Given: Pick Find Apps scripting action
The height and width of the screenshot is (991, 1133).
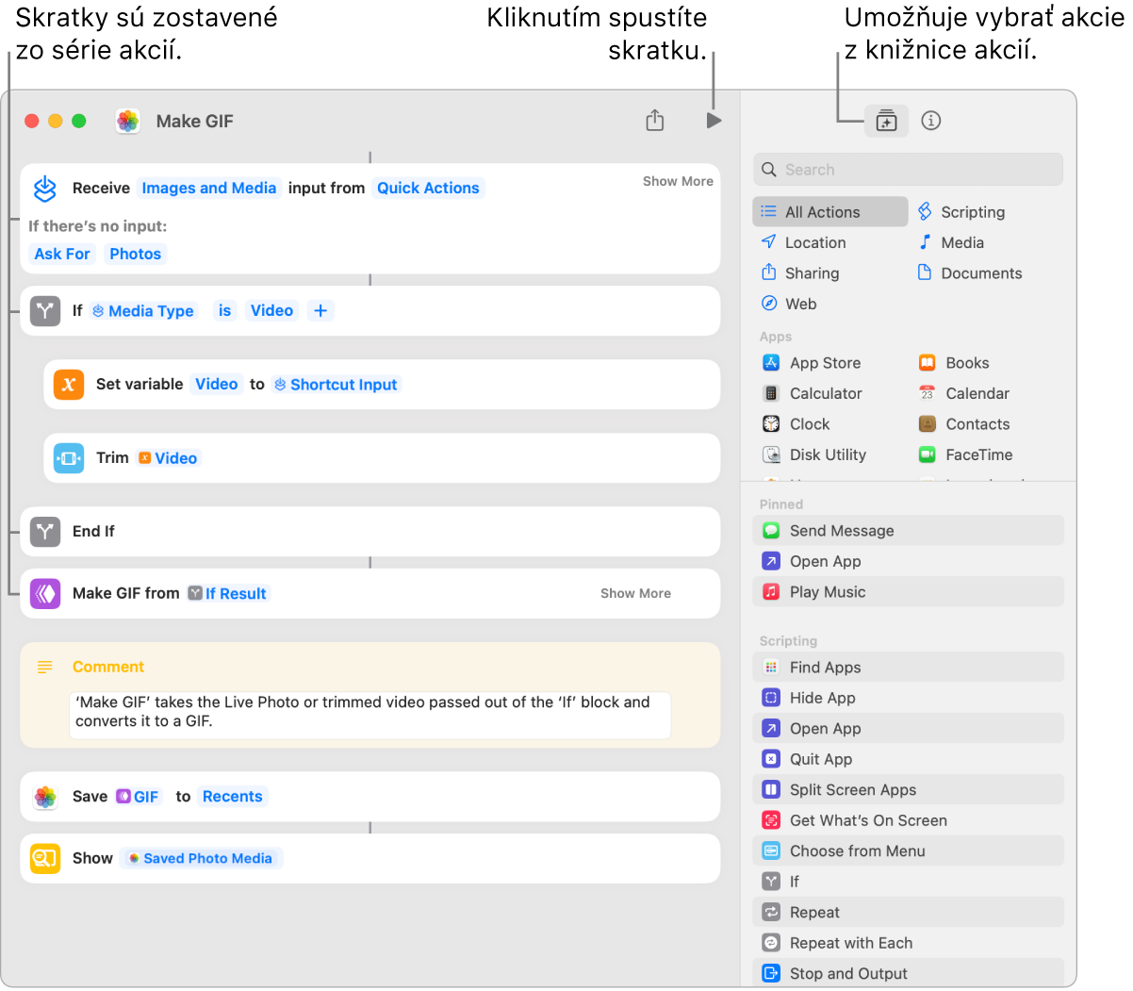Looking at the screenshot, I should point(909,668).
